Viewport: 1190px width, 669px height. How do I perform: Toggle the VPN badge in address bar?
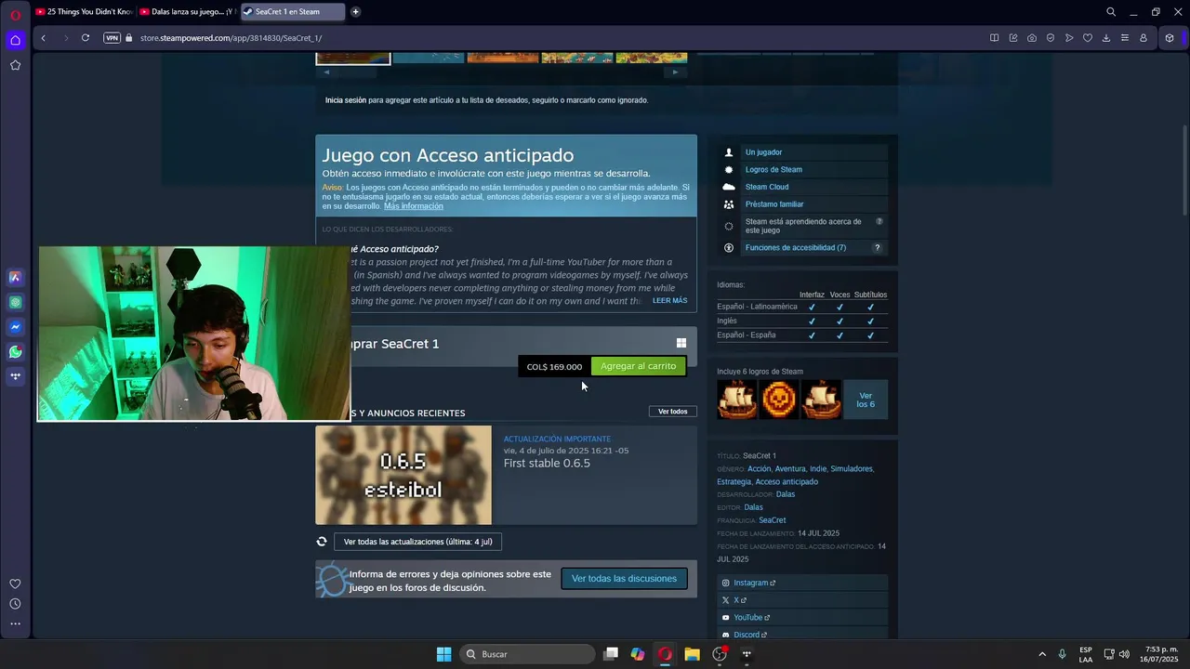(112, 38)
